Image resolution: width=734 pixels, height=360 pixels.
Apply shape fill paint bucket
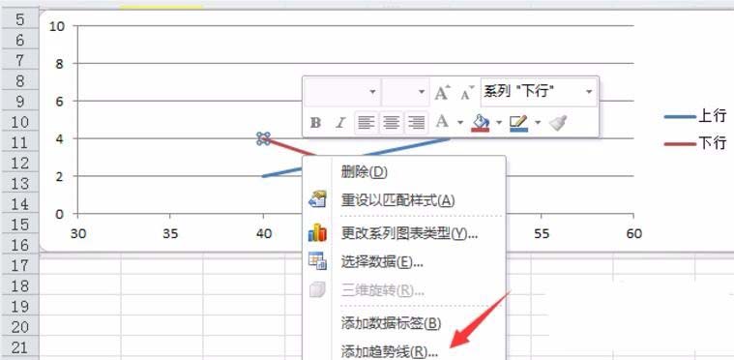coord(481,123)
